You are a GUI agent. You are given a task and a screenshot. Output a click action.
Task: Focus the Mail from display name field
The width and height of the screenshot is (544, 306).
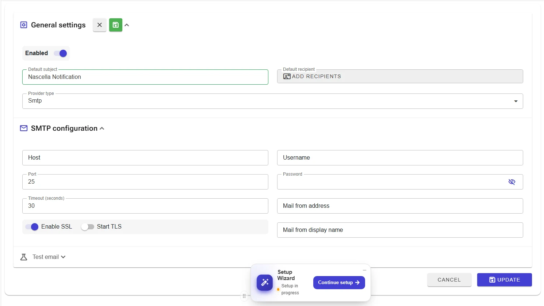coord(400,230)
